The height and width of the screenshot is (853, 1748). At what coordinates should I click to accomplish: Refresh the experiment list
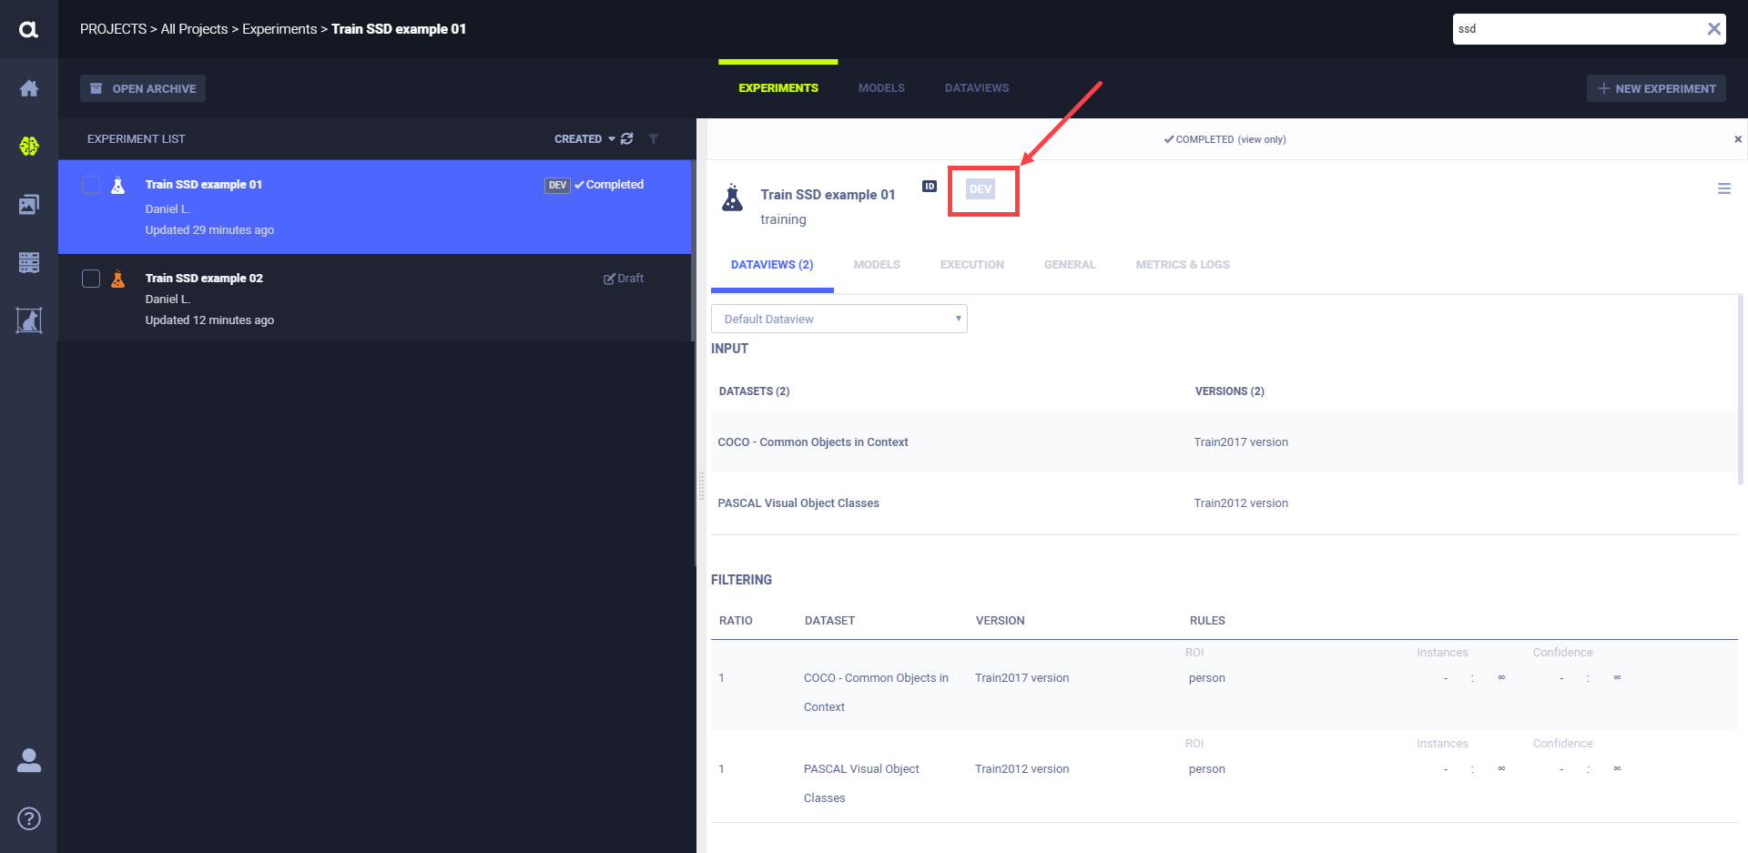[627, 139]
